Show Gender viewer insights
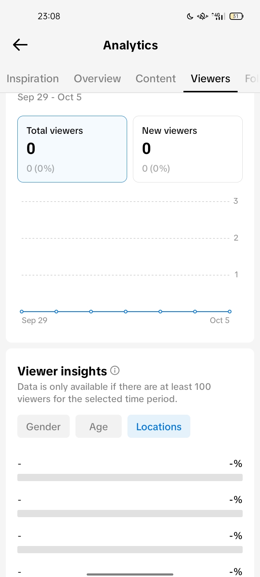 pos(43,427)
